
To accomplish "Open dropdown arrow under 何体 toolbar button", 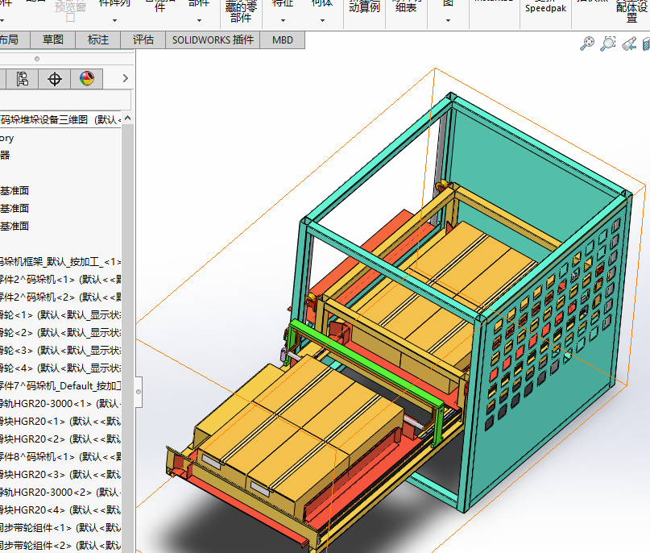I will coord(321,20).
